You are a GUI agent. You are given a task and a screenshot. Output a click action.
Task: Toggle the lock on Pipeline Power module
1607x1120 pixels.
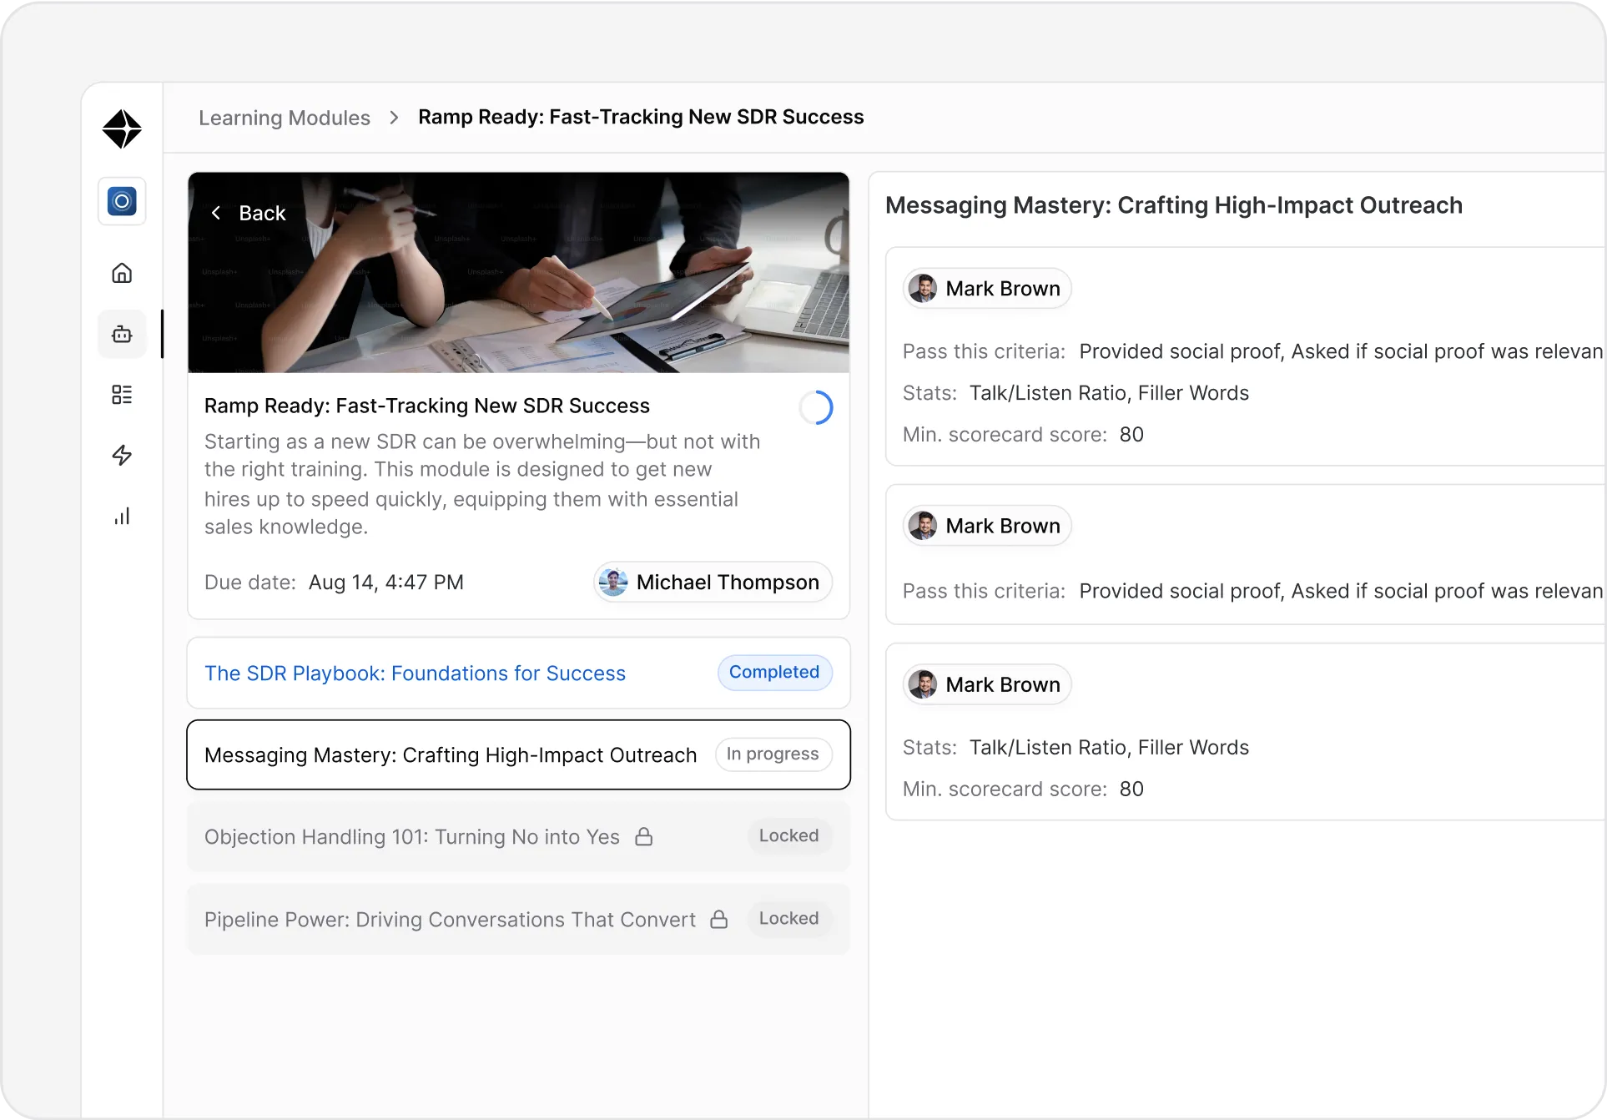coord(718,919)
